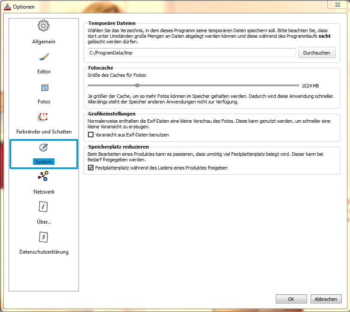Click the Durchsuchen button
The width and height of the screenshot is (350, 312).
(317, 53)
